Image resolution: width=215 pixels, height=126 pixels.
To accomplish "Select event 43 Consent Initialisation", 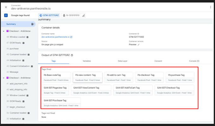I will coord(18,66).
